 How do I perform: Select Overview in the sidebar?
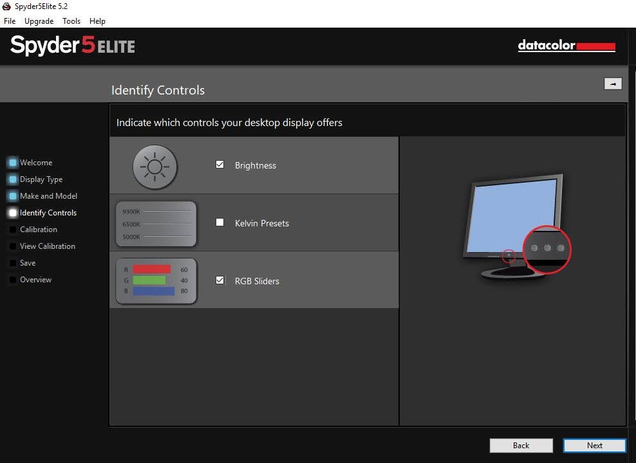click(35, 280)
